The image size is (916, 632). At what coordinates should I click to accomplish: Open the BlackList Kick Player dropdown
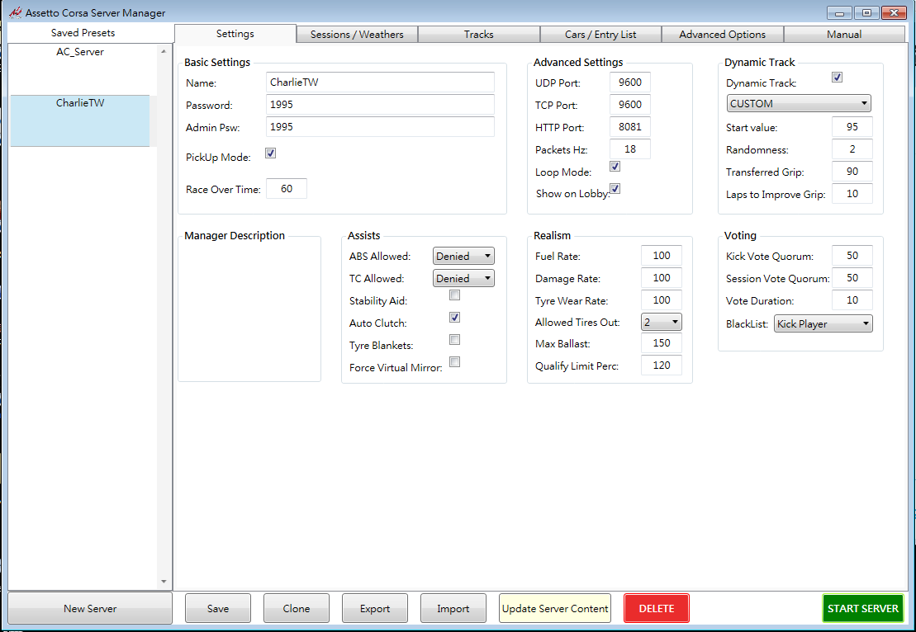tap(823, 324)
